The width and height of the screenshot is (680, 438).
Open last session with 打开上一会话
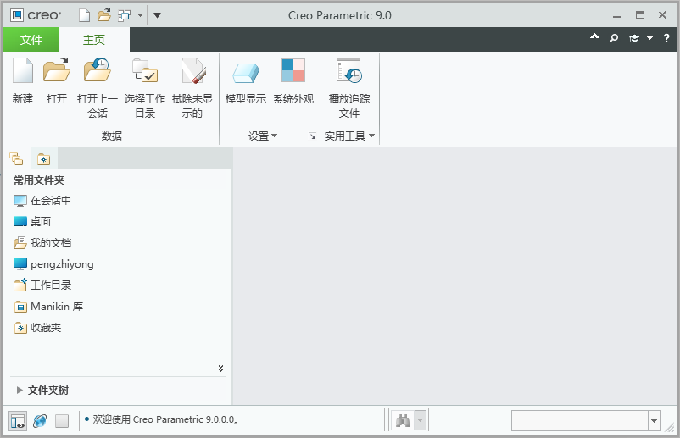point(98,88)
